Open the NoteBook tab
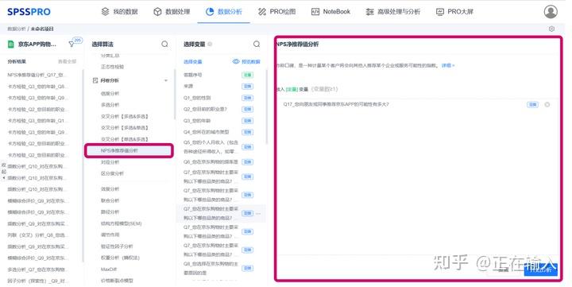This screenshot has width=572, height=287. [330, 12]
